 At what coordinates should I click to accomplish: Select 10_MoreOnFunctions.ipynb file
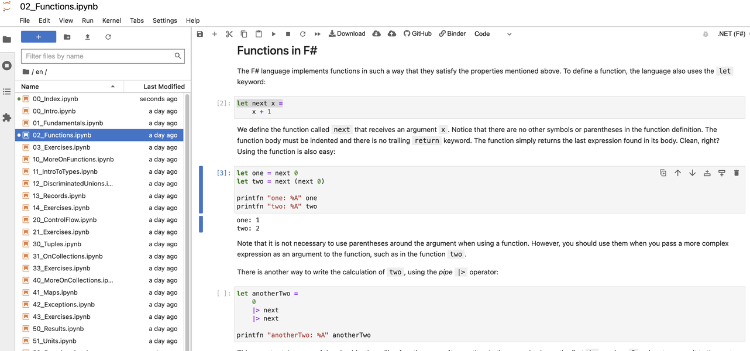[x=99, y=159]
